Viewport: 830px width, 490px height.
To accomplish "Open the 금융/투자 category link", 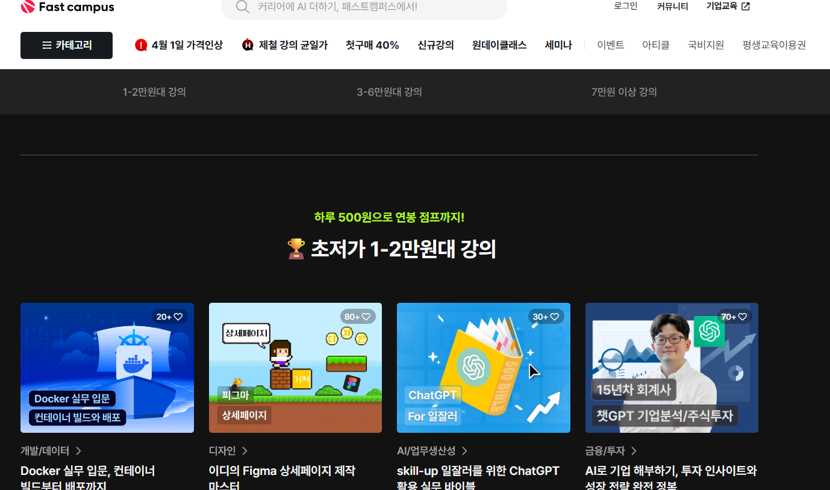I will tap(605, 451).
